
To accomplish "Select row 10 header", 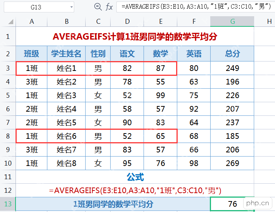I will tap(8, 163).
